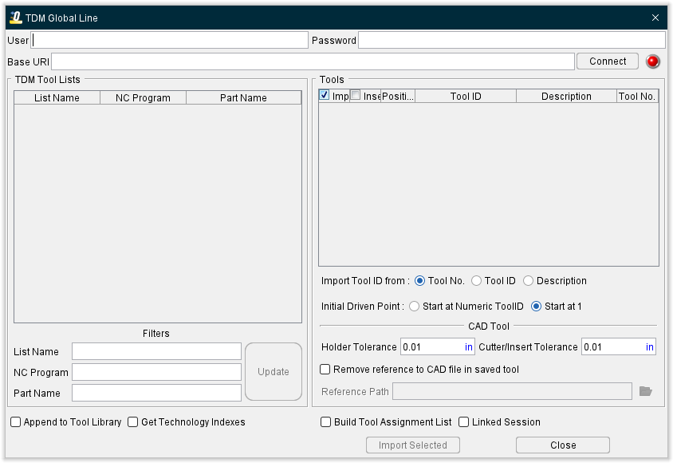Image resolution: width=673 pixels, height=463 pixels.
Task: Sort by Part Name column header
Action: pos(243,97)
